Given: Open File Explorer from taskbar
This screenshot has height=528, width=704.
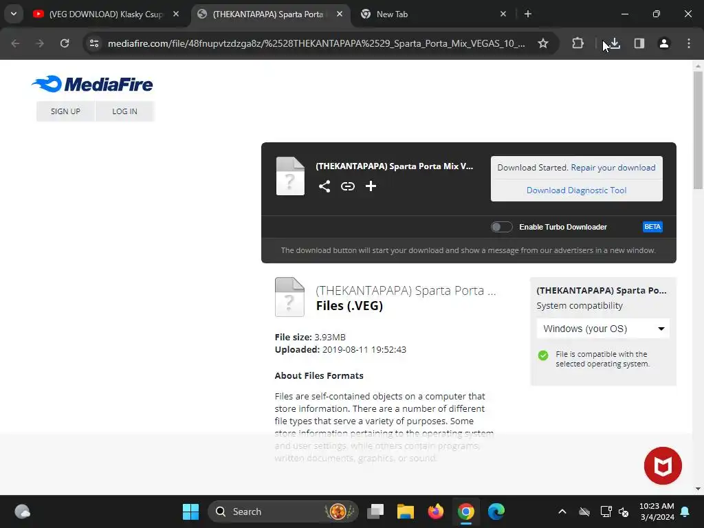Looking at the screenshot, I should pyautogui.click(x=406, y=511).
